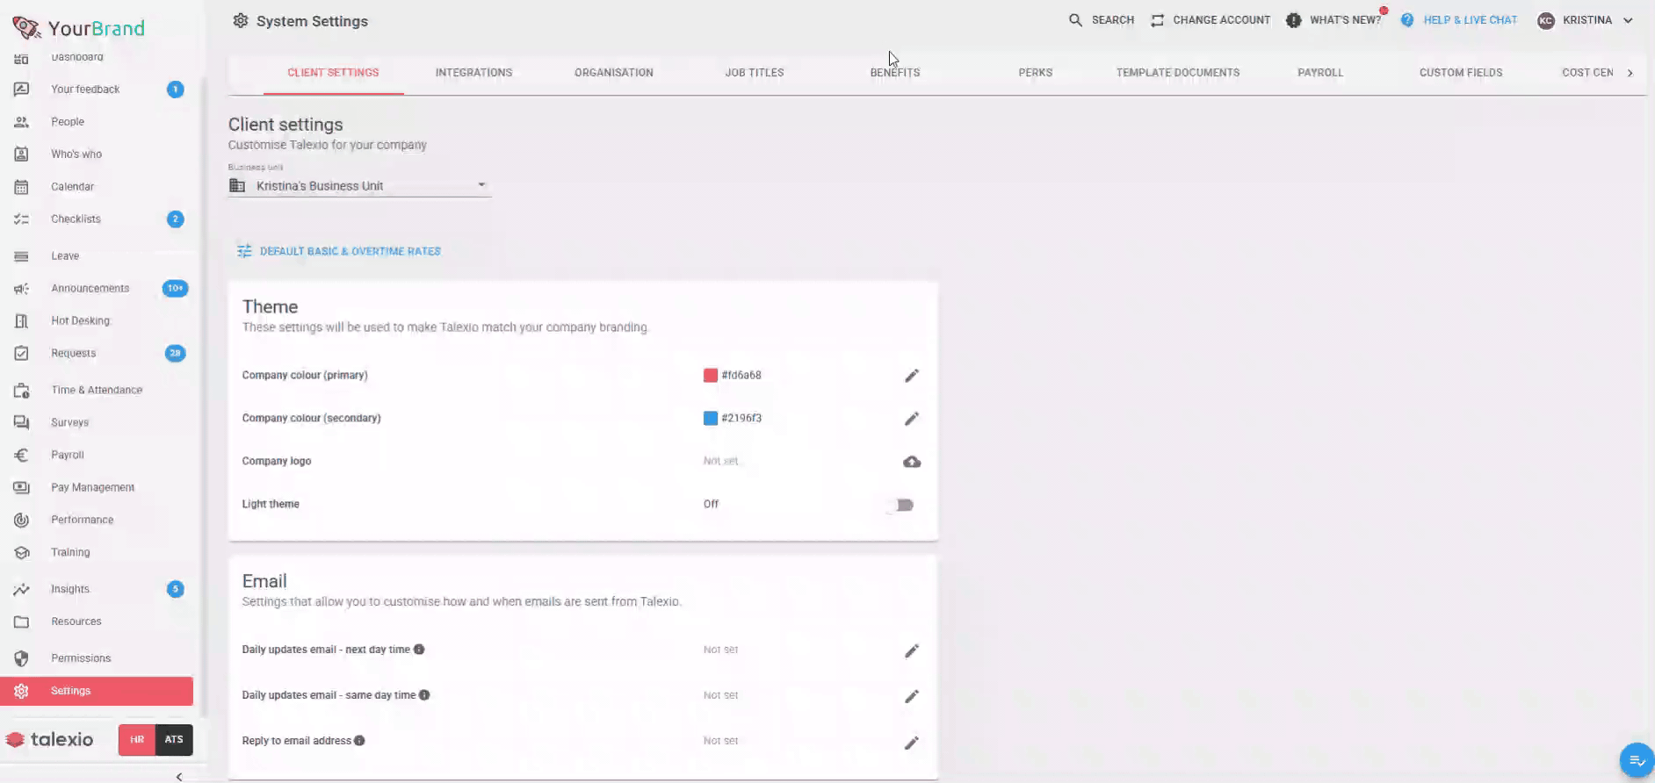The image size is (1655, 783).
Task: Toggle the Light theme switch
Action: coord(901,505)
